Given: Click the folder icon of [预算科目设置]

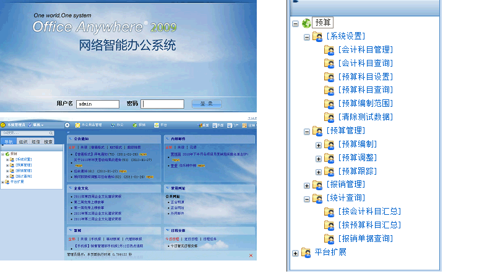Looking at the screenshot, I should tap(329, 77).
